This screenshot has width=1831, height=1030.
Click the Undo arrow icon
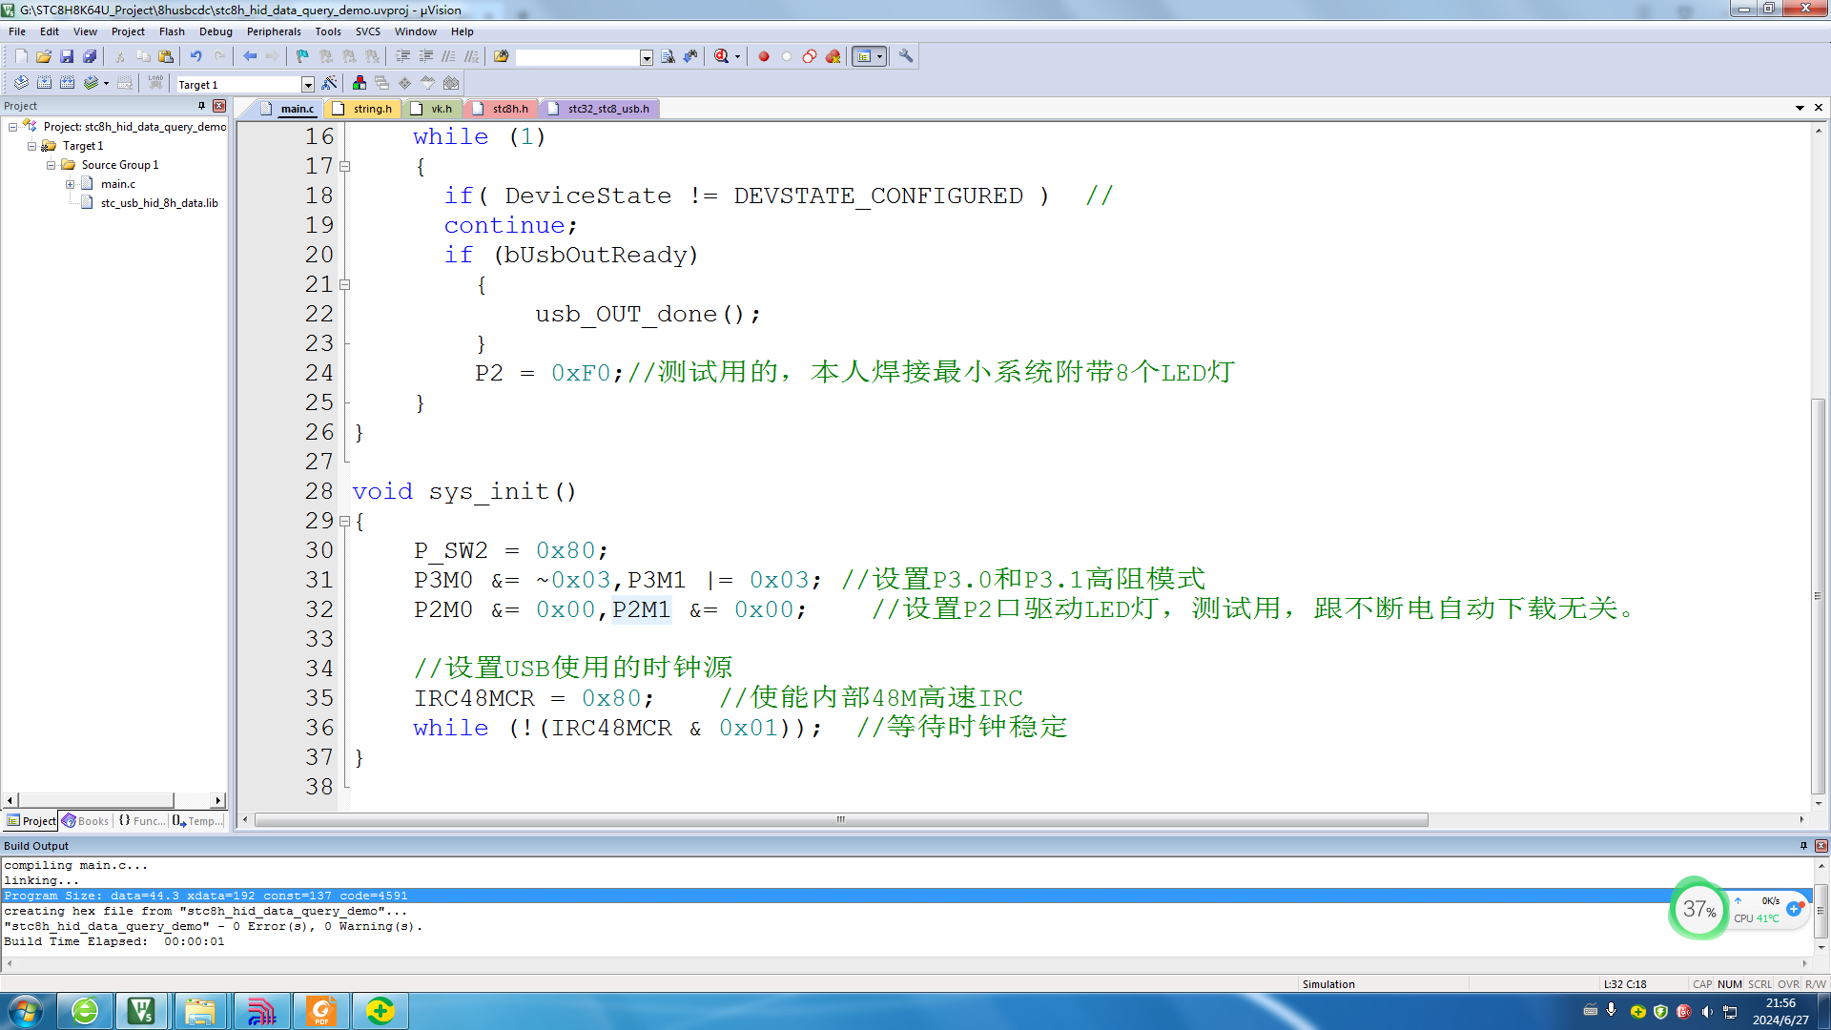point(195,57)
